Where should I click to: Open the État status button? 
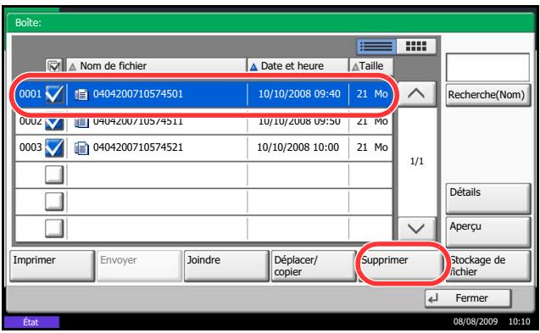tap(31, 322)
